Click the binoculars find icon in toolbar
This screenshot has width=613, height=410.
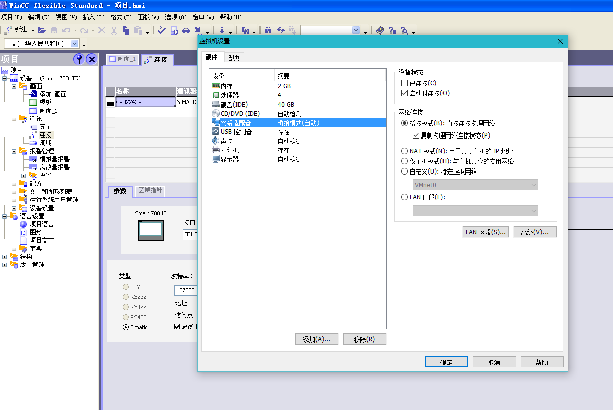(x=268, y=30)
